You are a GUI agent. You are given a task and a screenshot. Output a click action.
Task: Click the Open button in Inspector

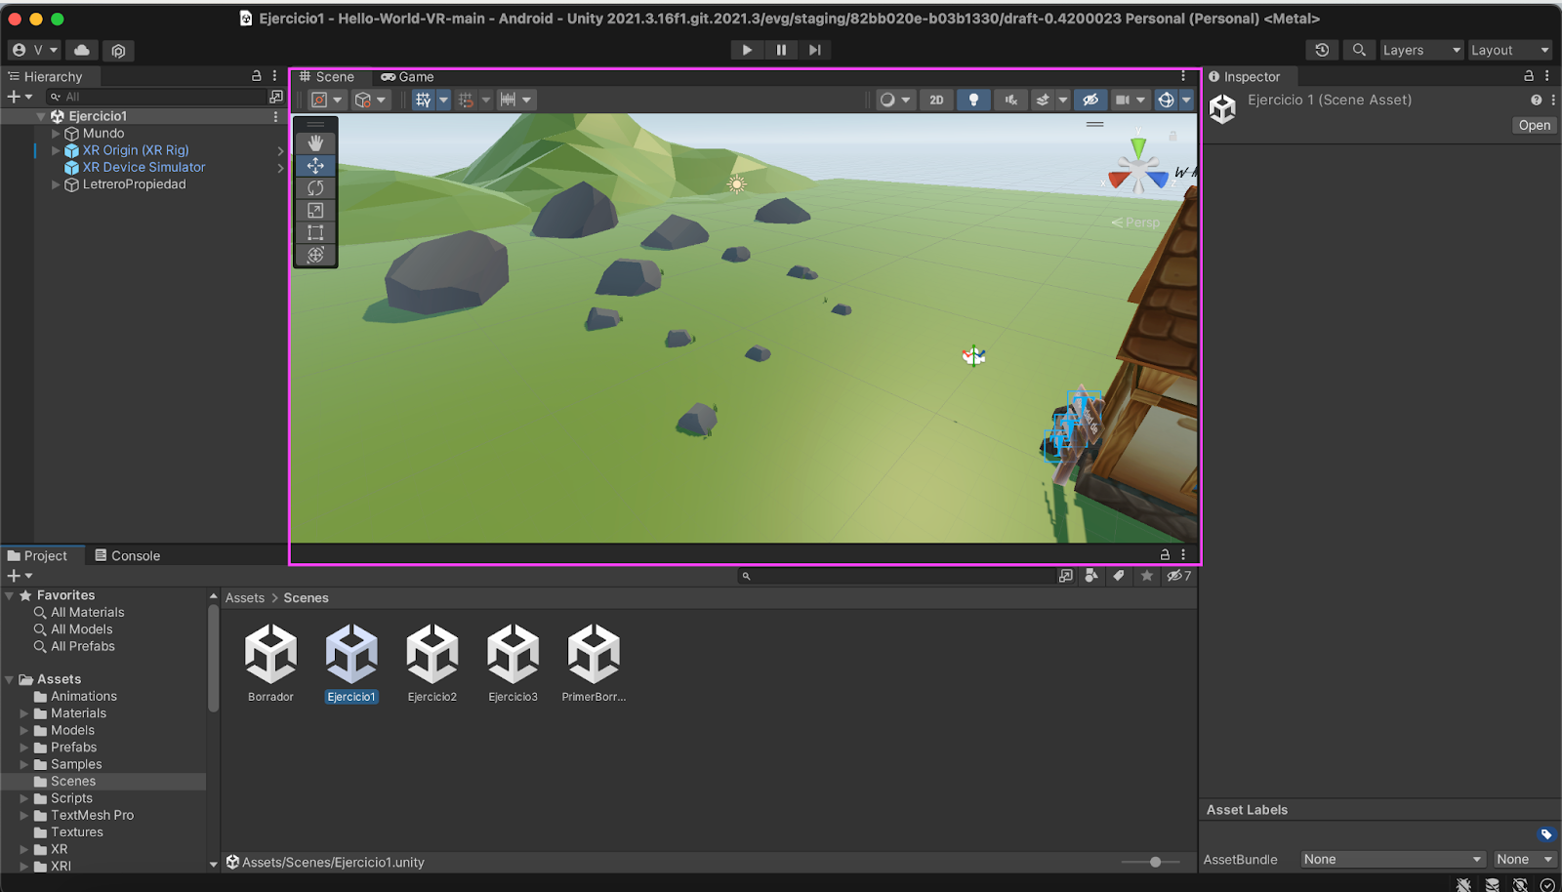click(1534, 125)
